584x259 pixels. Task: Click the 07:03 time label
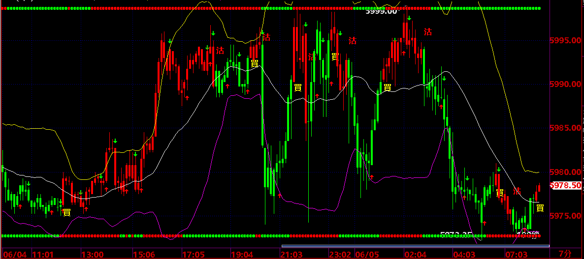click(x=516, y=254)
